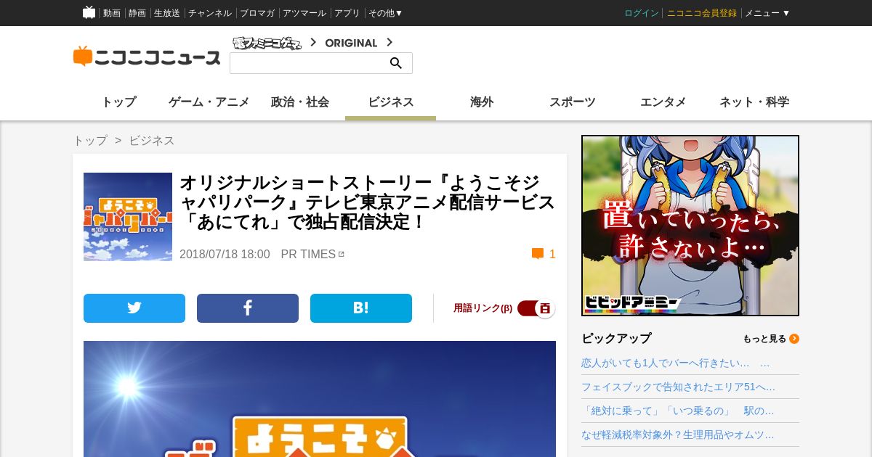Open the 動画 menu item
This screenshot has height=457, width=872.
[112, 13]
